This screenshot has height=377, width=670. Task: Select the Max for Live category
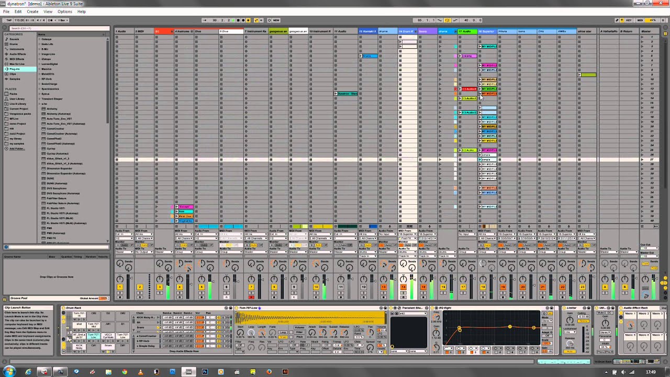point(17,64)
